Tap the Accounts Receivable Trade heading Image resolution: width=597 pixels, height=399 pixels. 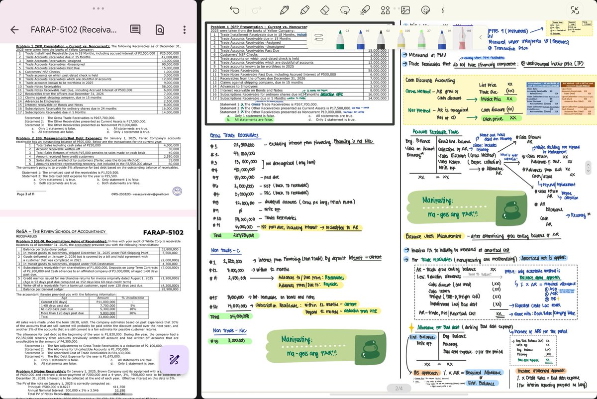click(437, 131)
